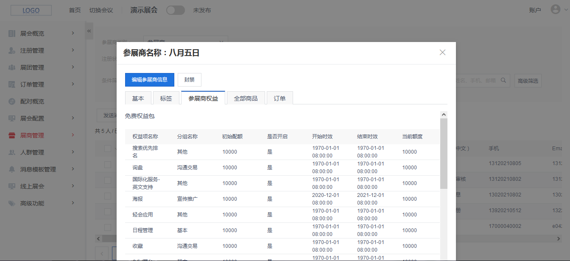The width and height of the screenshot is (570, 261).
Task: Click the LOGO image
Action: click(31, 10)
